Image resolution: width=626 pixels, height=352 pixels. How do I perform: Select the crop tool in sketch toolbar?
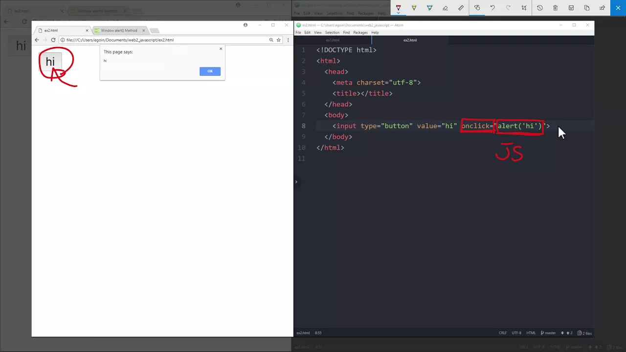524,8
